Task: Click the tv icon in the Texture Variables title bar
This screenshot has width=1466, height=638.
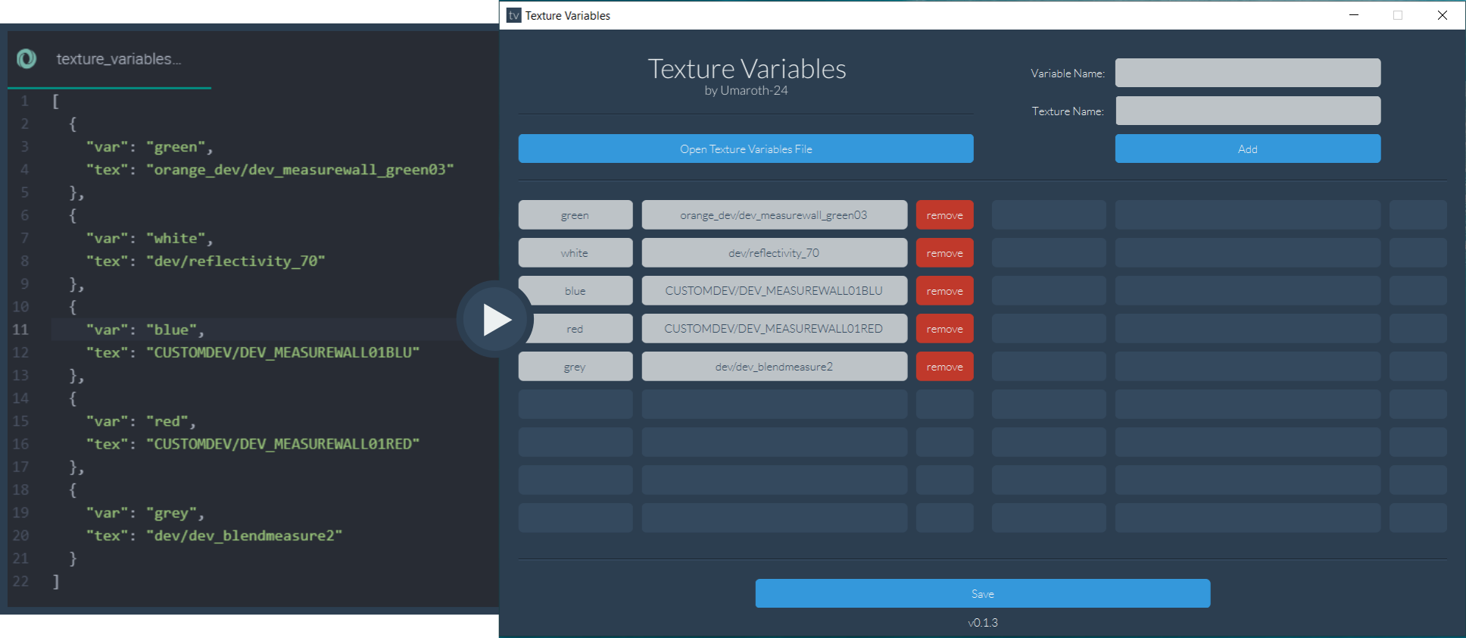Action: (x=514, y=15)
